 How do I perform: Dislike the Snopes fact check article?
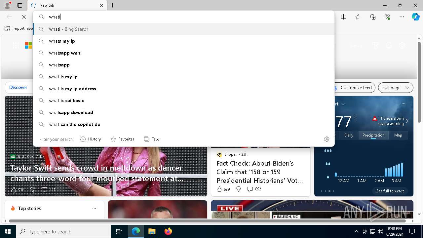tap(238, 189)
